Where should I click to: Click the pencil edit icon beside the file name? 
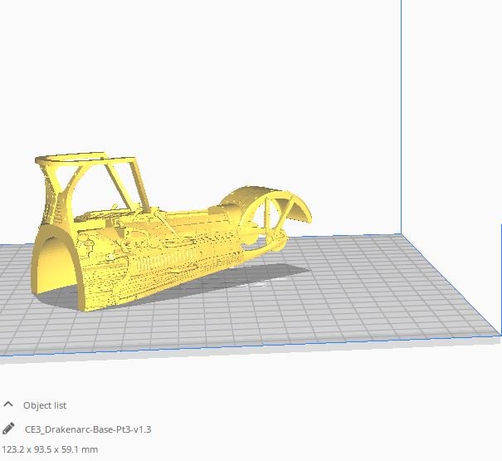pyautogui.click(x=8, y=429)
